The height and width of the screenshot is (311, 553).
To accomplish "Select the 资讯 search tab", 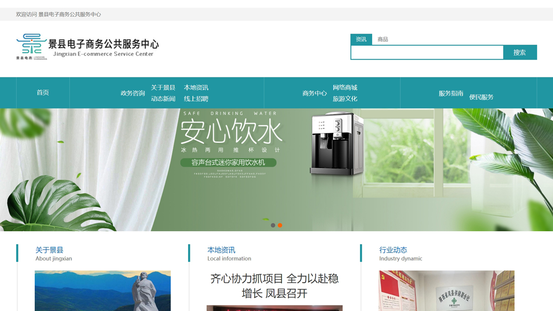I will (x=361, y=39).
